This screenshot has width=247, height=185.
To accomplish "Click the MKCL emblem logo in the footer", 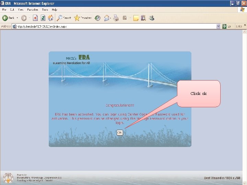I will tap(8, 178).
